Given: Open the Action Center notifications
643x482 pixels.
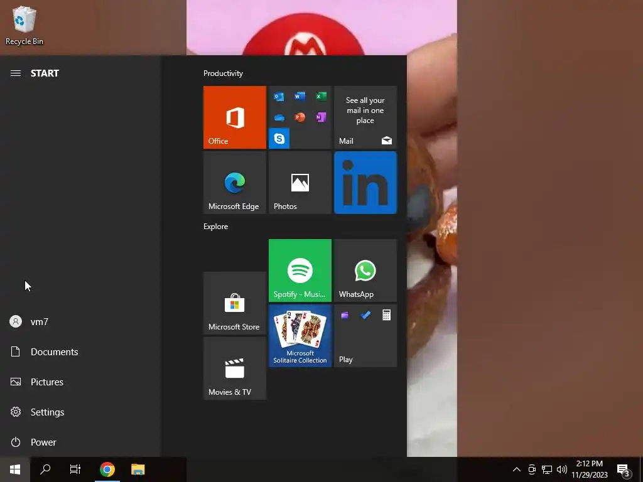Looking at the screenshot, I should click(x=624, y=469).
